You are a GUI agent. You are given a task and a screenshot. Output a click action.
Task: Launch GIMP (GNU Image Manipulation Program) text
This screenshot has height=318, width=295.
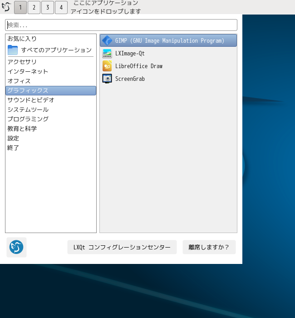(x=170, y=40)
